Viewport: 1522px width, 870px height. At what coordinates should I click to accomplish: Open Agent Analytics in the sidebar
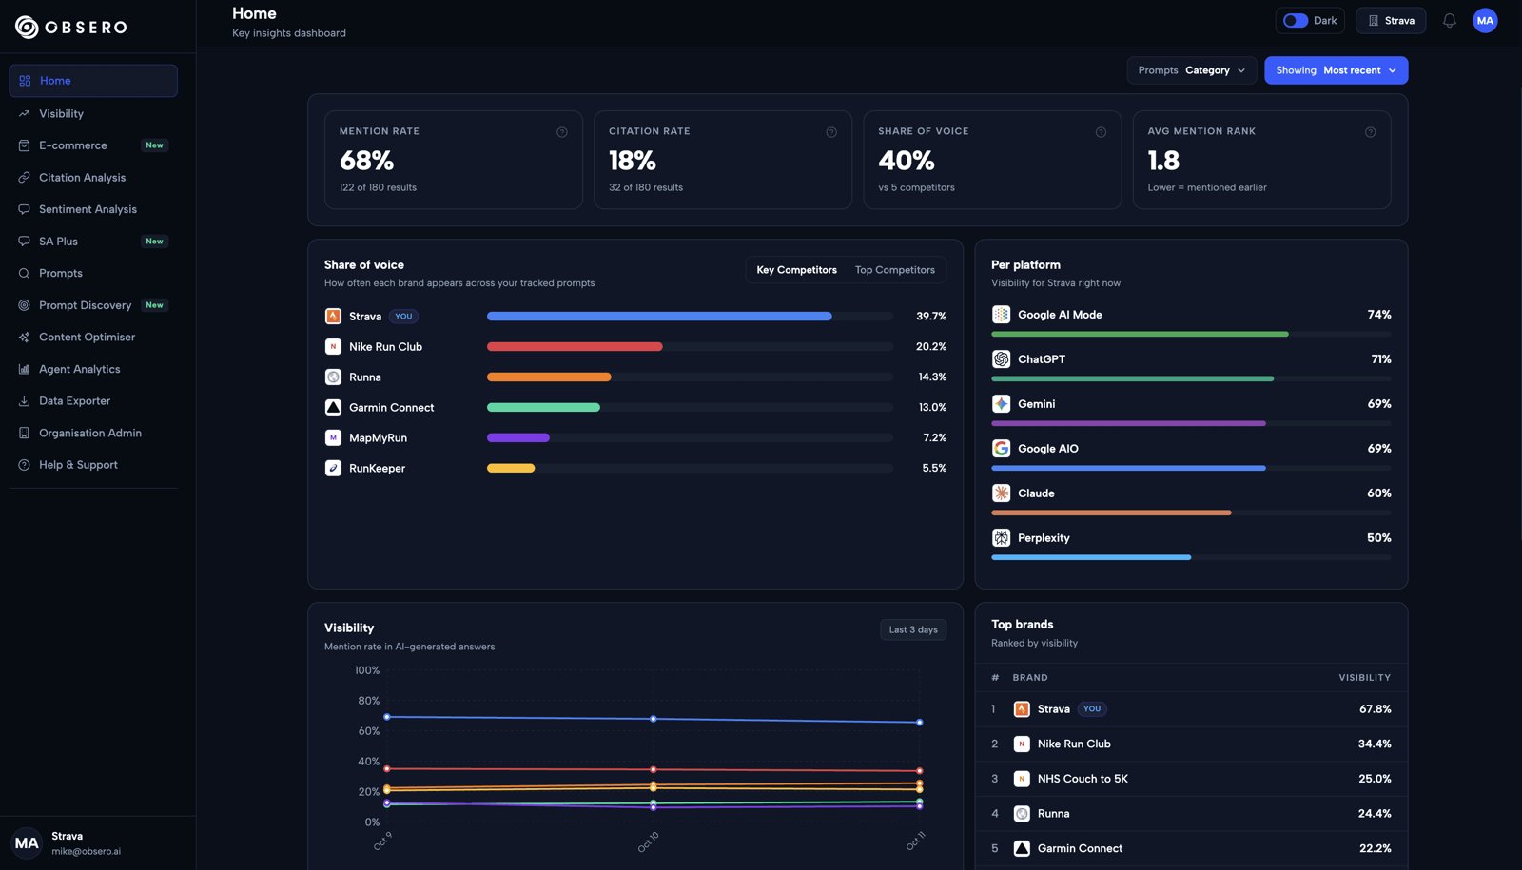point(93,369)
